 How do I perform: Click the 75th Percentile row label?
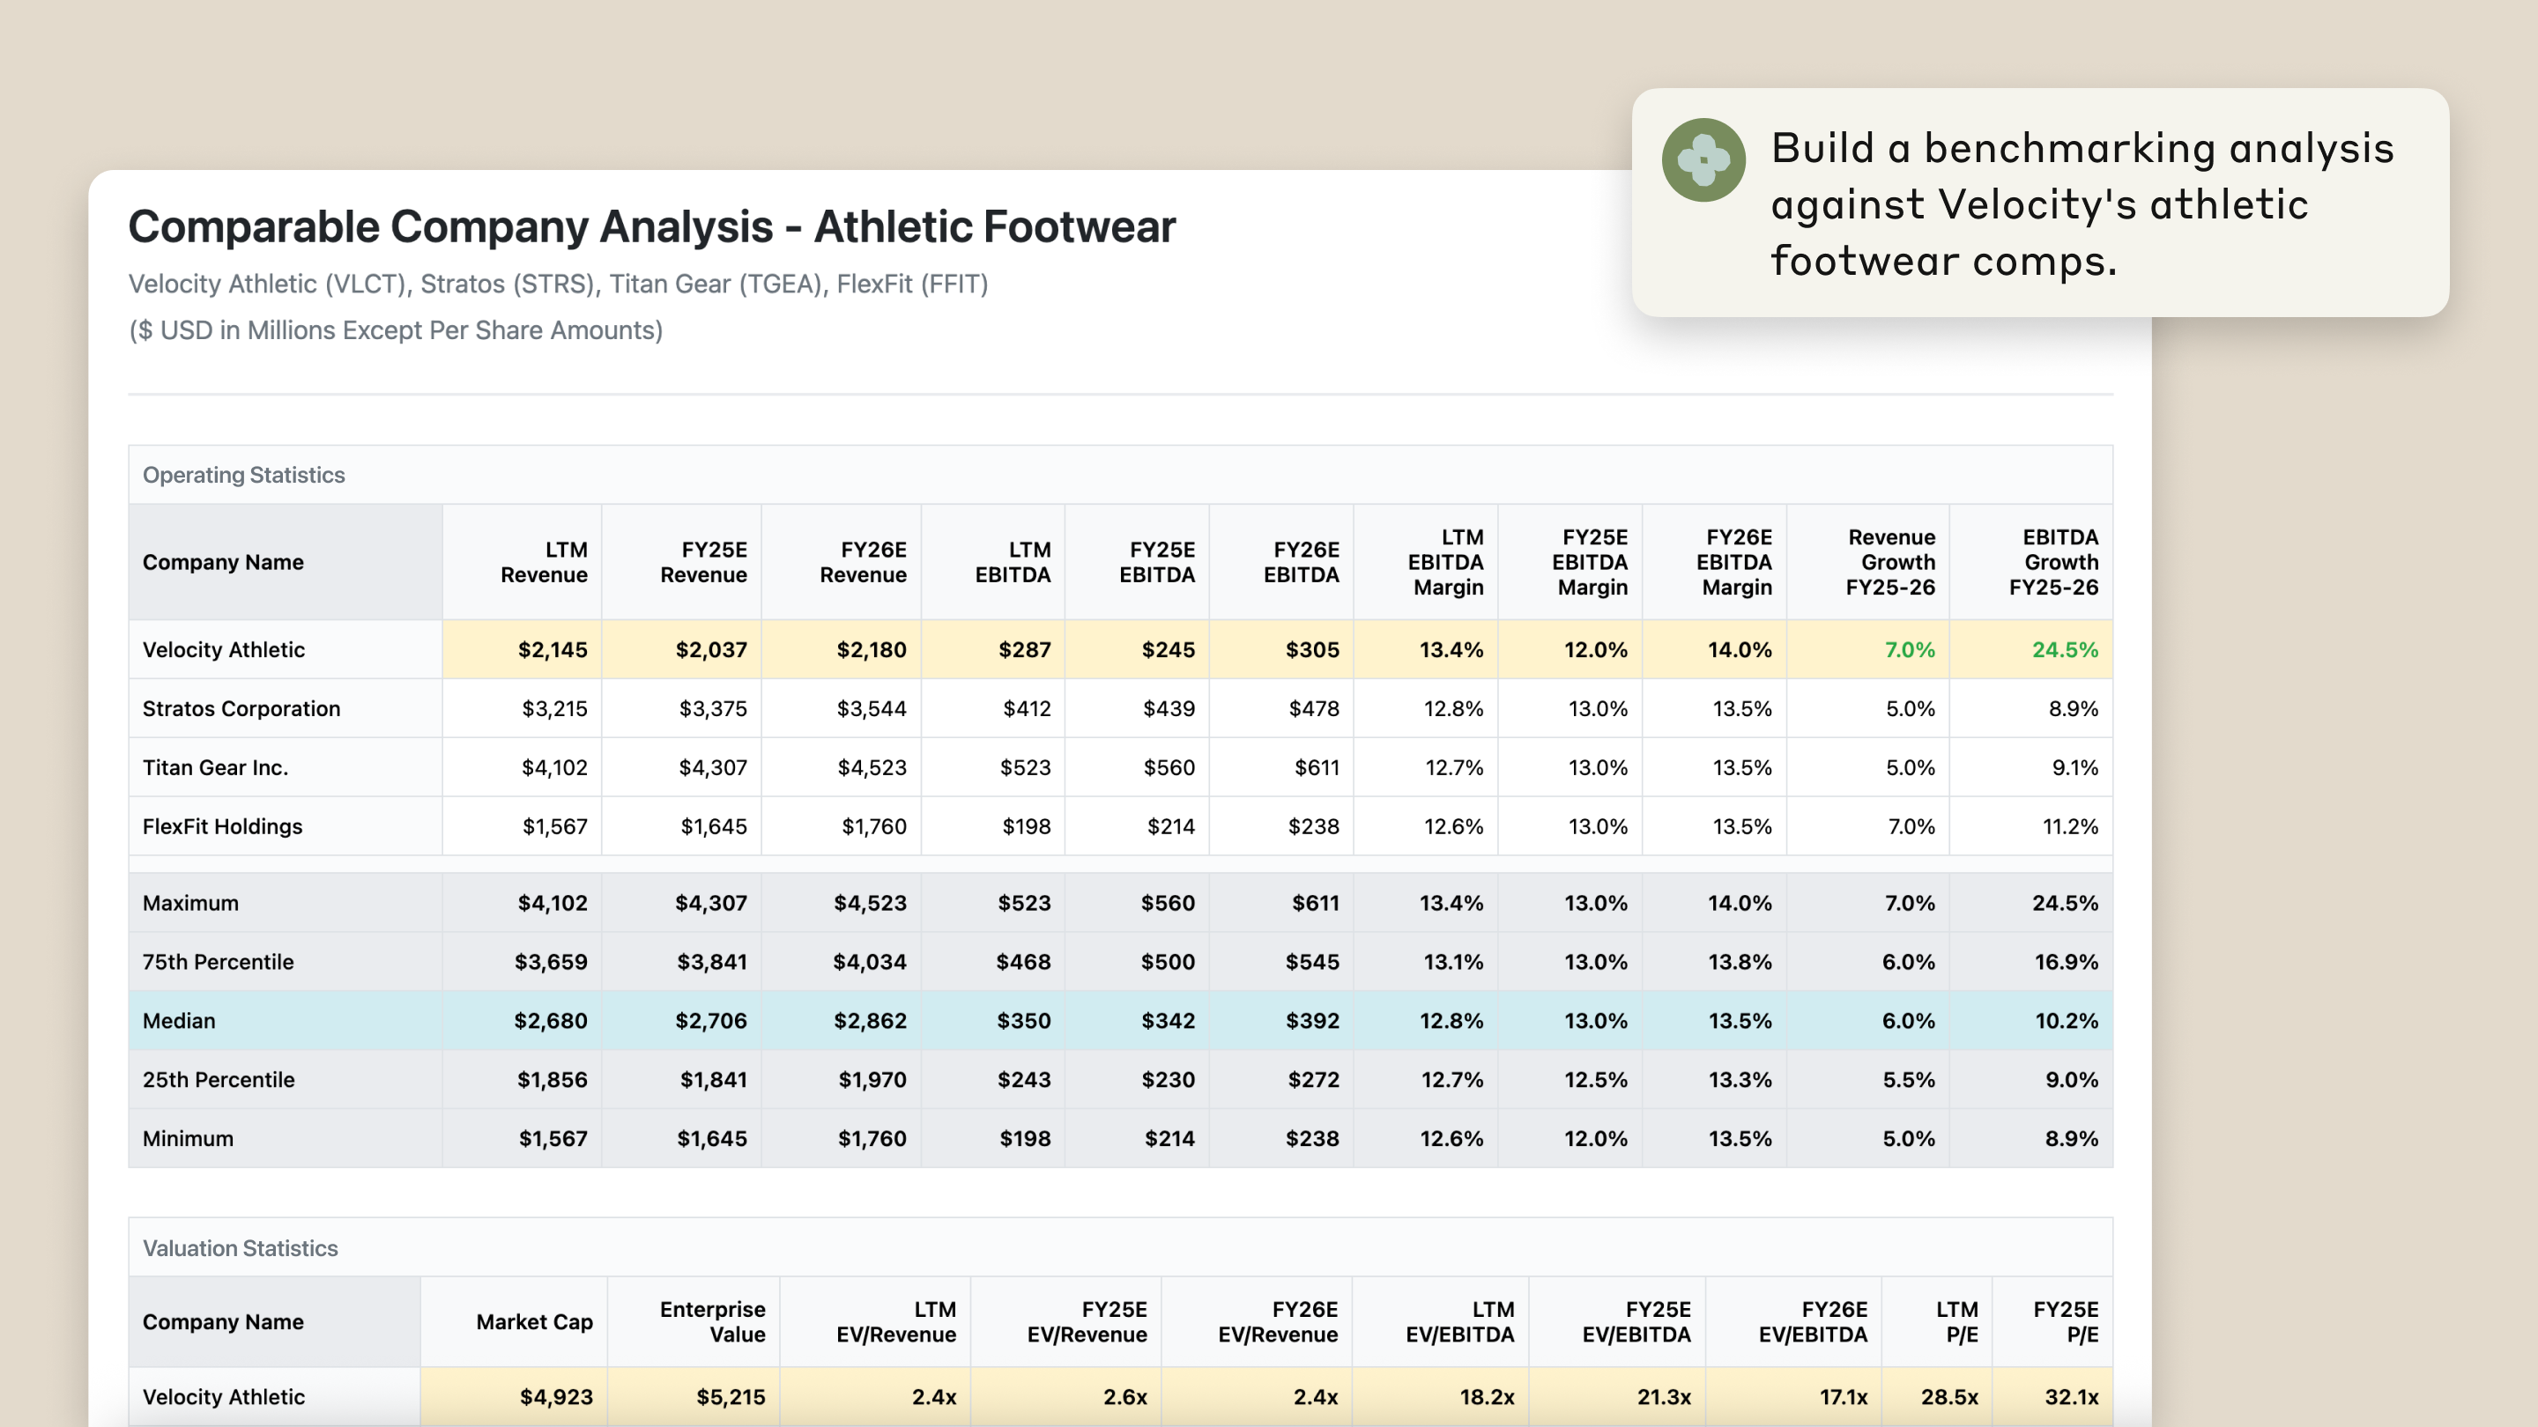coord(218,961)
